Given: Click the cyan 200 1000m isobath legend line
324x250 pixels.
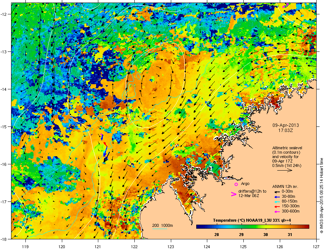Looking at the screenshot, I should (160, 229).
